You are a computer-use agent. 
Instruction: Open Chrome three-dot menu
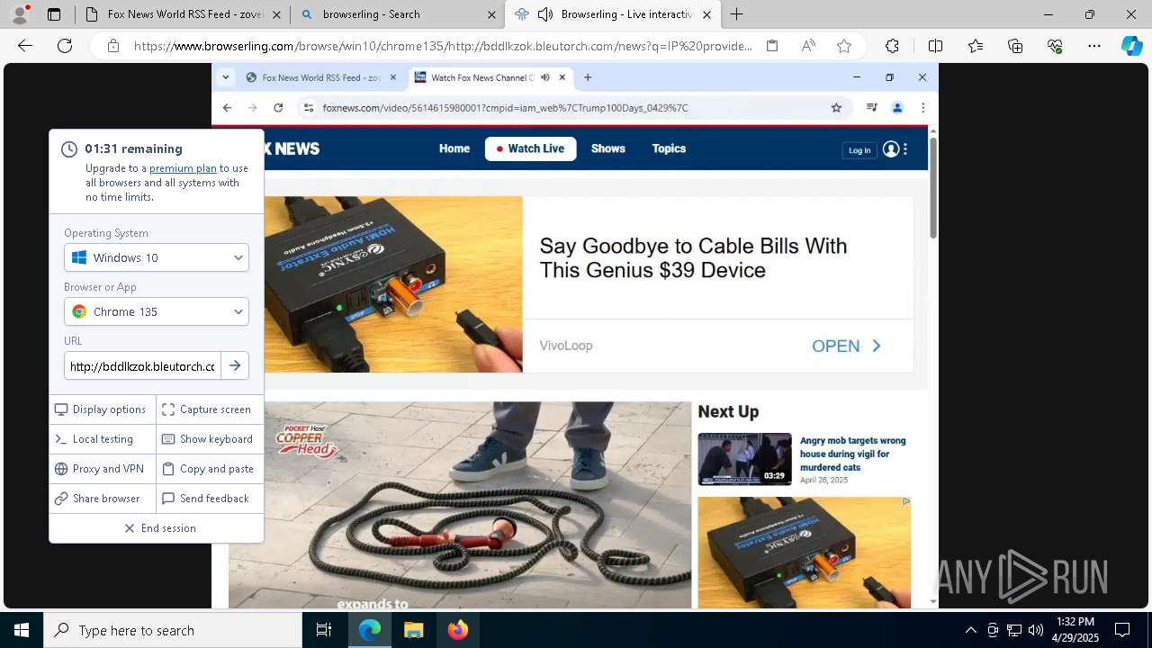coord(922,108)
